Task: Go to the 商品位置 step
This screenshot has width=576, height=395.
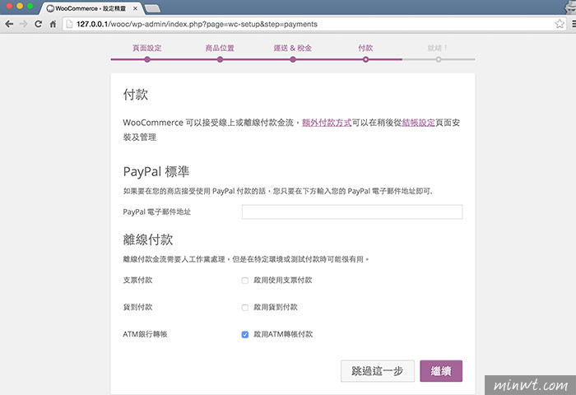Action: [x=220, y=48]
